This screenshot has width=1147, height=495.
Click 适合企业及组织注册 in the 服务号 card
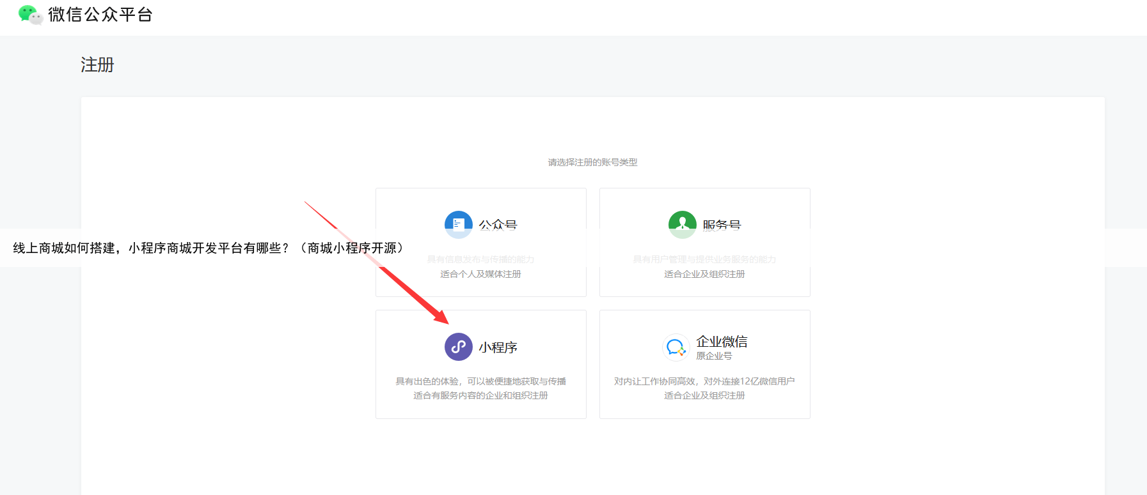click(704, 274)
